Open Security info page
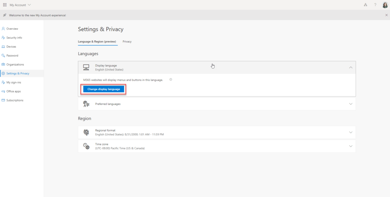Screen dimensions: 390x197 click(14, 38)
